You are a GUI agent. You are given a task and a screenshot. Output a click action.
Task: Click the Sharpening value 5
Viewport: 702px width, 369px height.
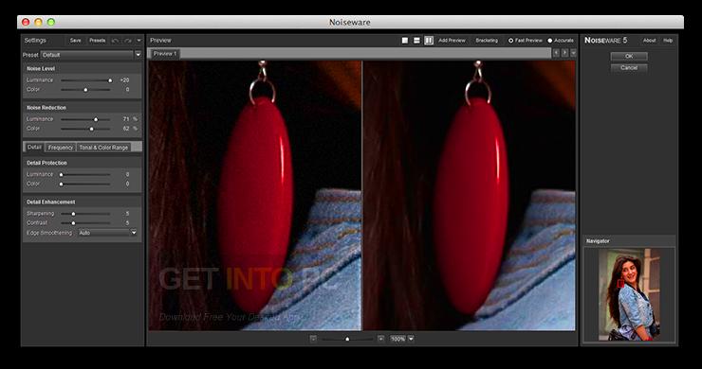(128, 214)
